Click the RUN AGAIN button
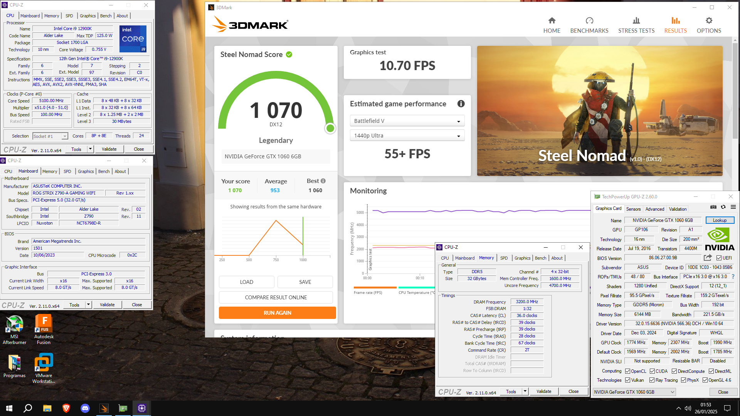 (277, 313)
